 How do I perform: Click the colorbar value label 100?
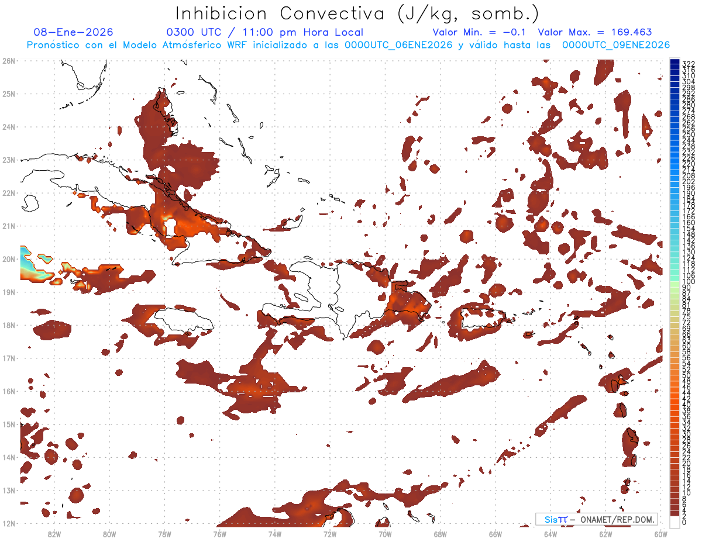[x=689, y=282]
